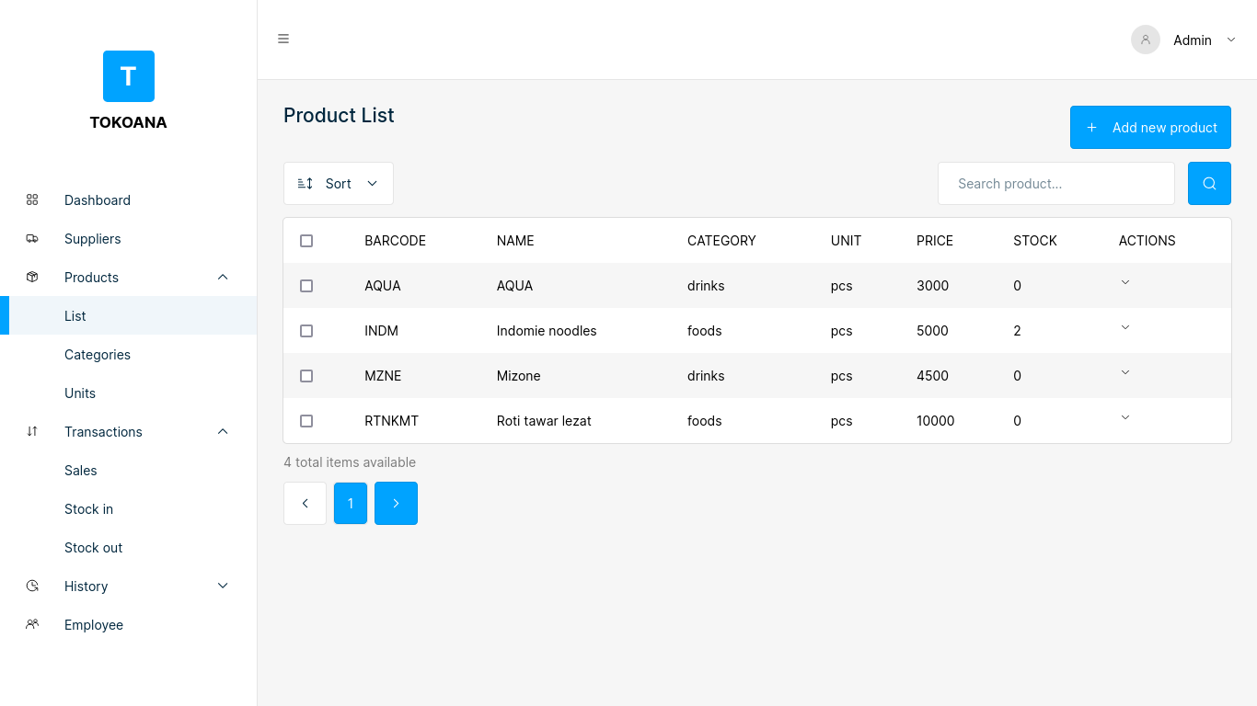This screenshot has width=1257, height=706.
Task: Check the box for the AQUA row
Action: (306, 286)
